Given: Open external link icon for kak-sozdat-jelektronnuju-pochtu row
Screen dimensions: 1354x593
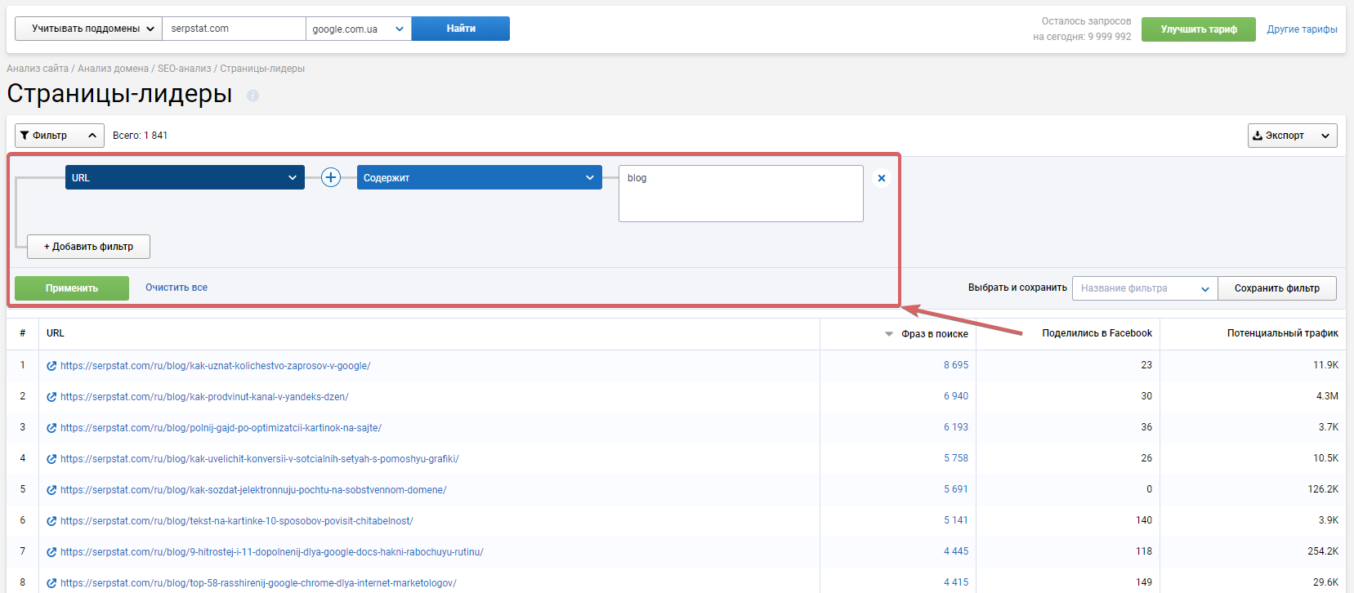Looking at the screenshot, I should 51,490.
